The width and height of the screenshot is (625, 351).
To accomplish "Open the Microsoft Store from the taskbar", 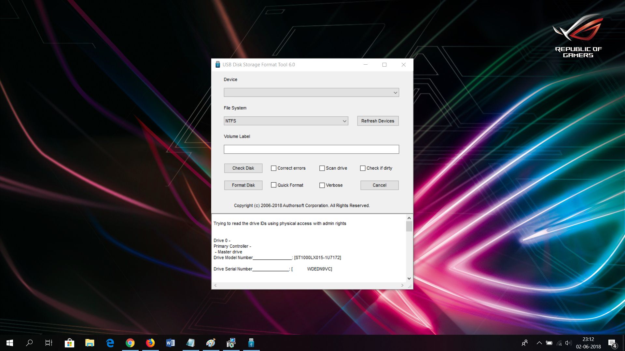I will 69,343.
